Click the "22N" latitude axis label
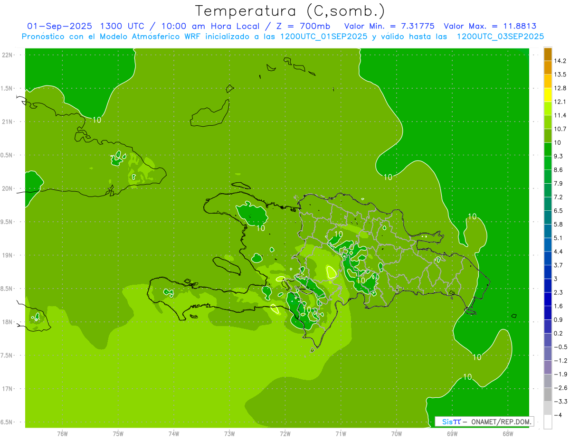570x440 pixels. click(x=7, y=55)
